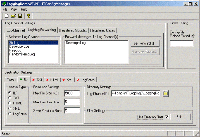Select DeveloperLog in the Selected Log-Channel list
Screen dimensions: 200x137
[33, 47]
